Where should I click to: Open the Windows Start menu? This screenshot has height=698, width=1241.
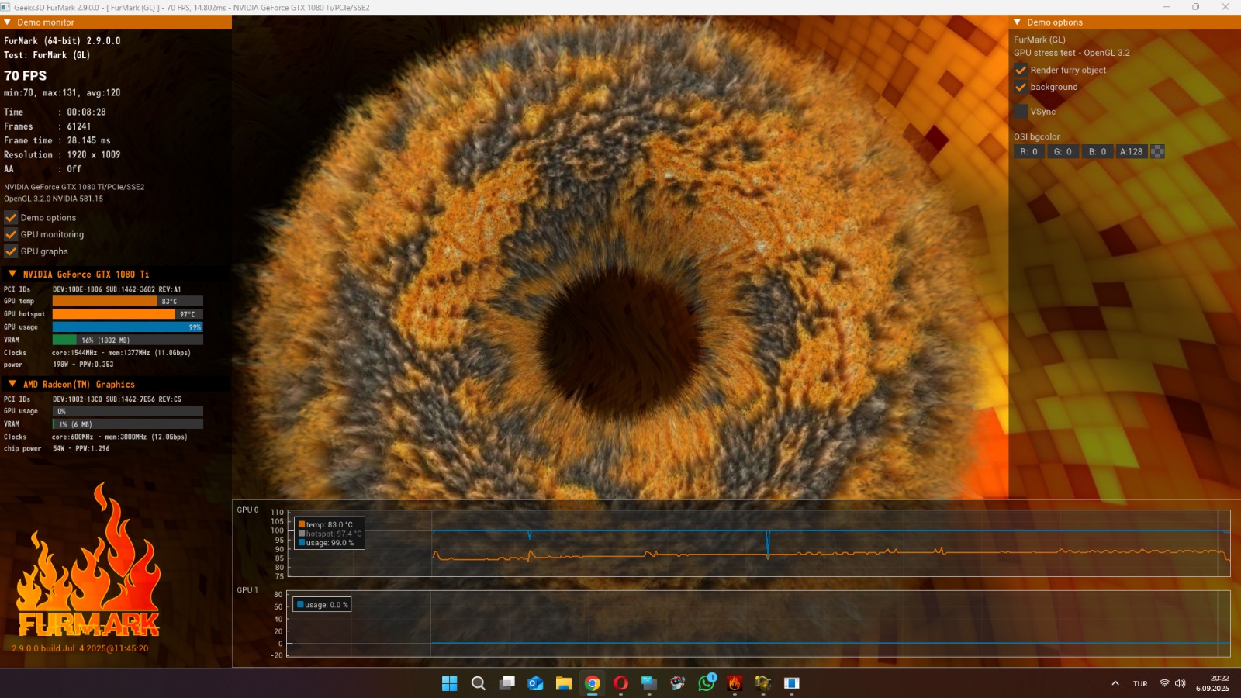click(x=449, y=683)
